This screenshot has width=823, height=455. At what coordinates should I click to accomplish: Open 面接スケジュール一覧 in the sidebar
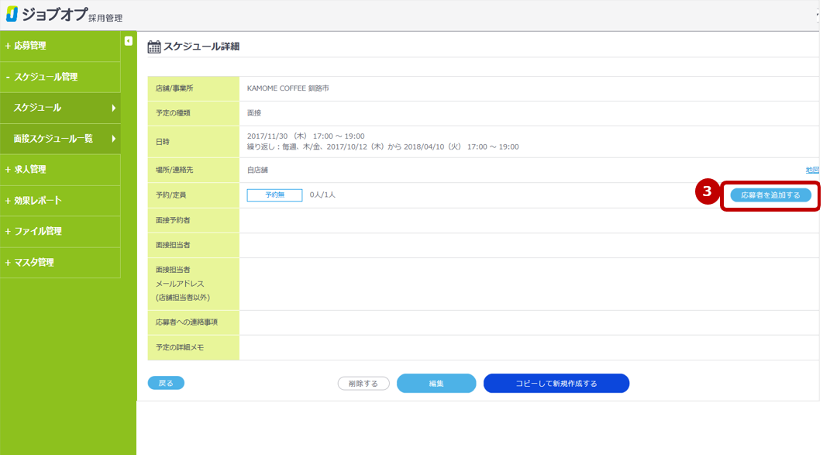pos(60,139)
